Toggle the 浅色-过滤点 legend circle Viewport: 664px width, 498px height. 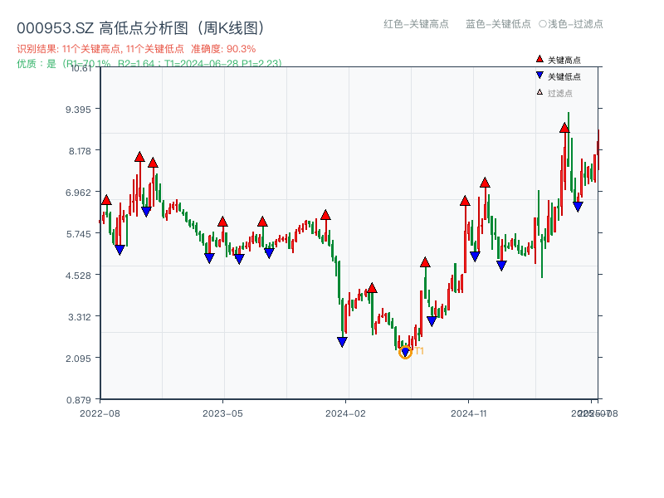(543, 24)
